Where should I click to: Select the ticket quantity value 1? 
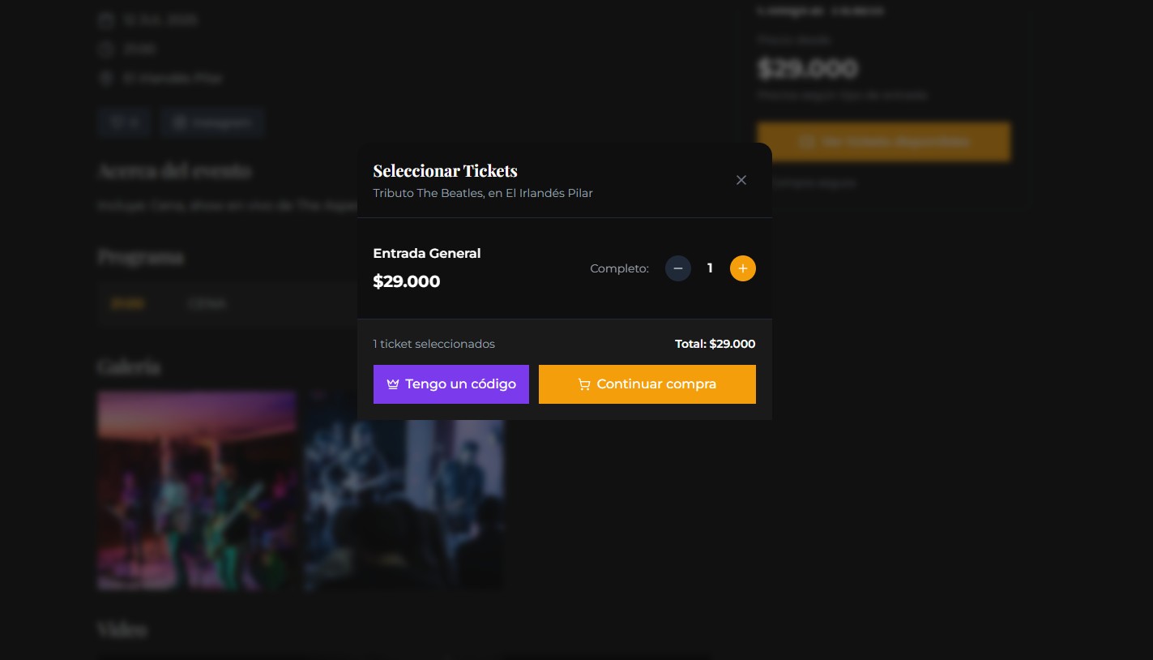711,268
